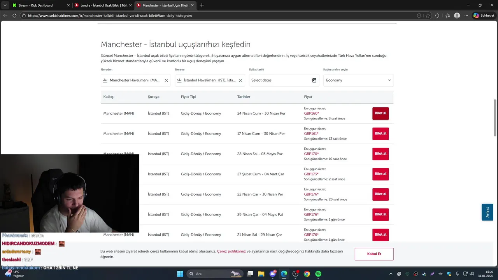Open the Çerez politikamız link
Viewport: 498px width, 280px height.
(231, 251)
